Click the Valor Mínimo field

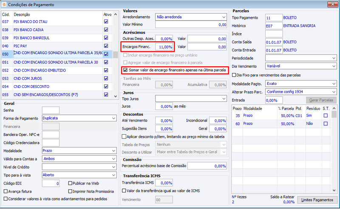click(191, 25)
